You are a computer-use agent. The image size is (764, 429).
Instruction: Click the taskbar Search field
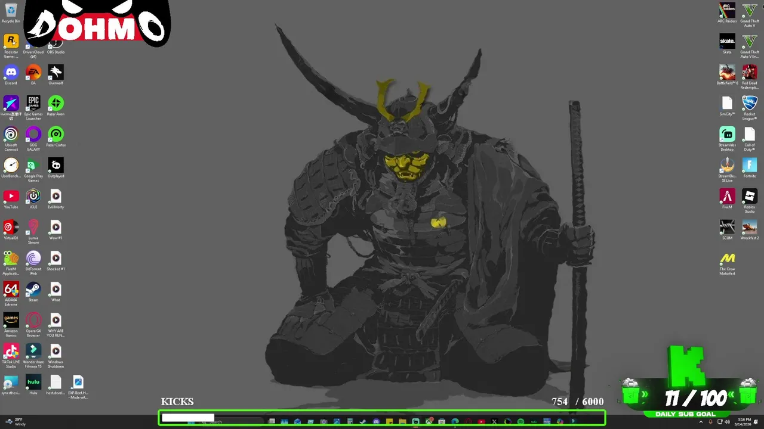tap(232, 422)
